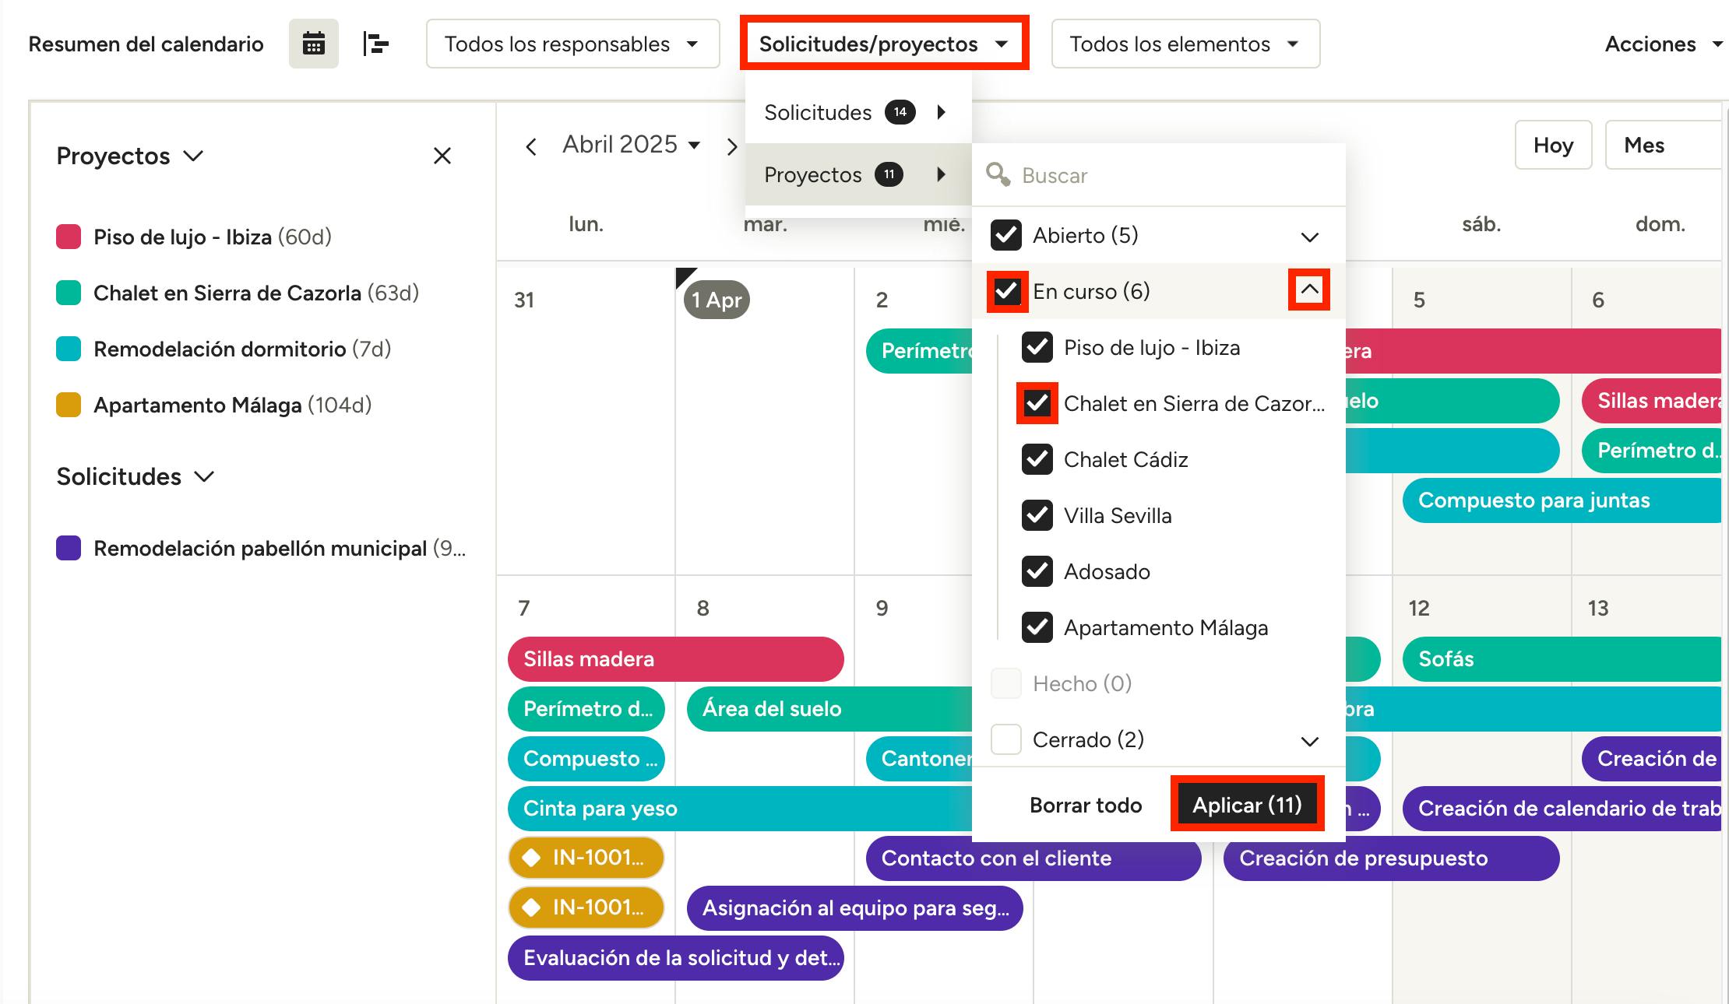Check the Cerrado (2) checkbox
This screenshot has width=1729, height=1004.
(1006, 739)
